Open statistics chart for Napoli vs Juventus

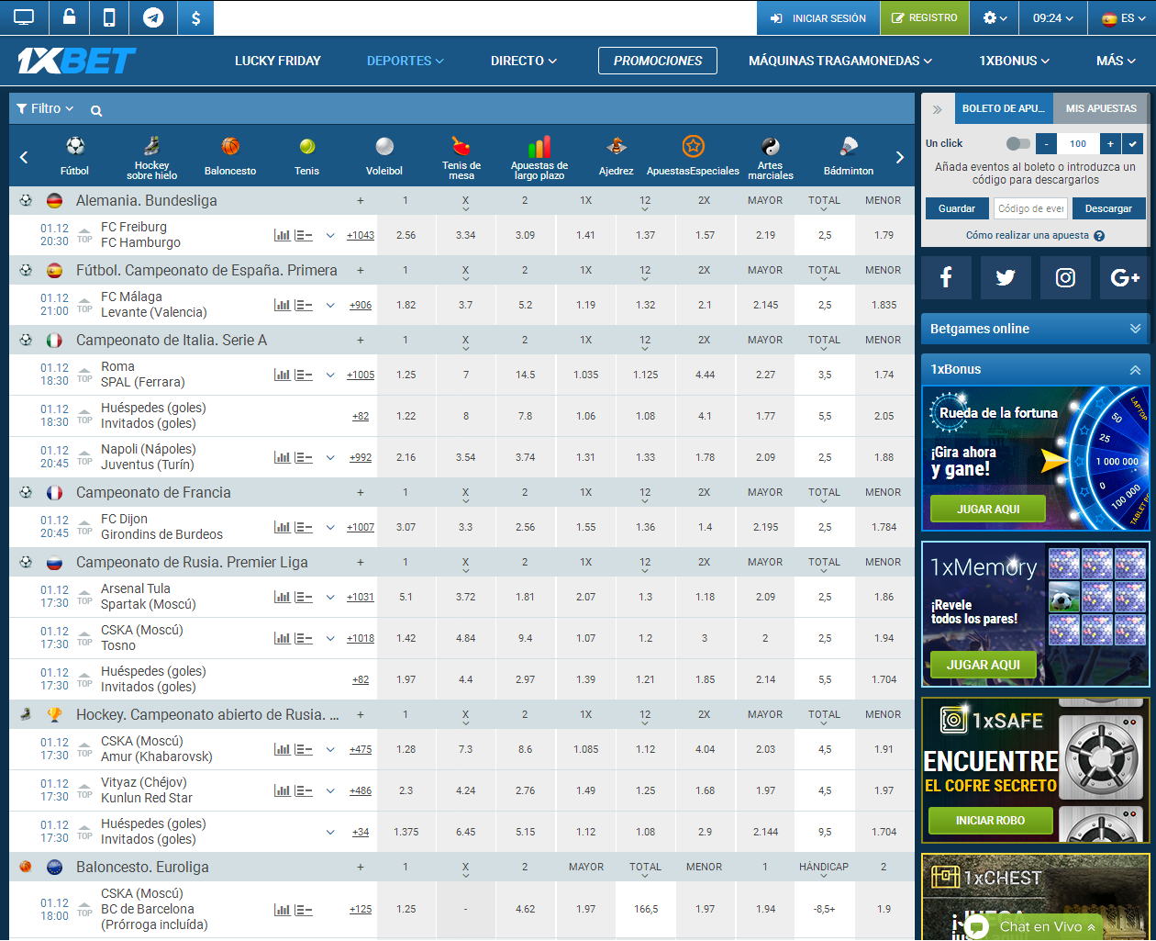282,457
